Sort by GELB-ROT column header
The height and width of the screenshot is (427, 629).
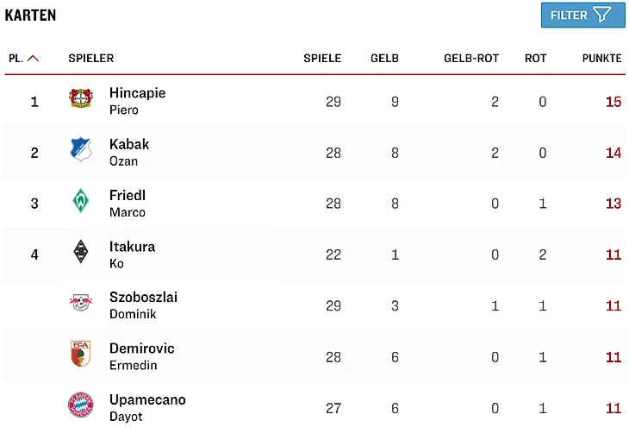471,59
